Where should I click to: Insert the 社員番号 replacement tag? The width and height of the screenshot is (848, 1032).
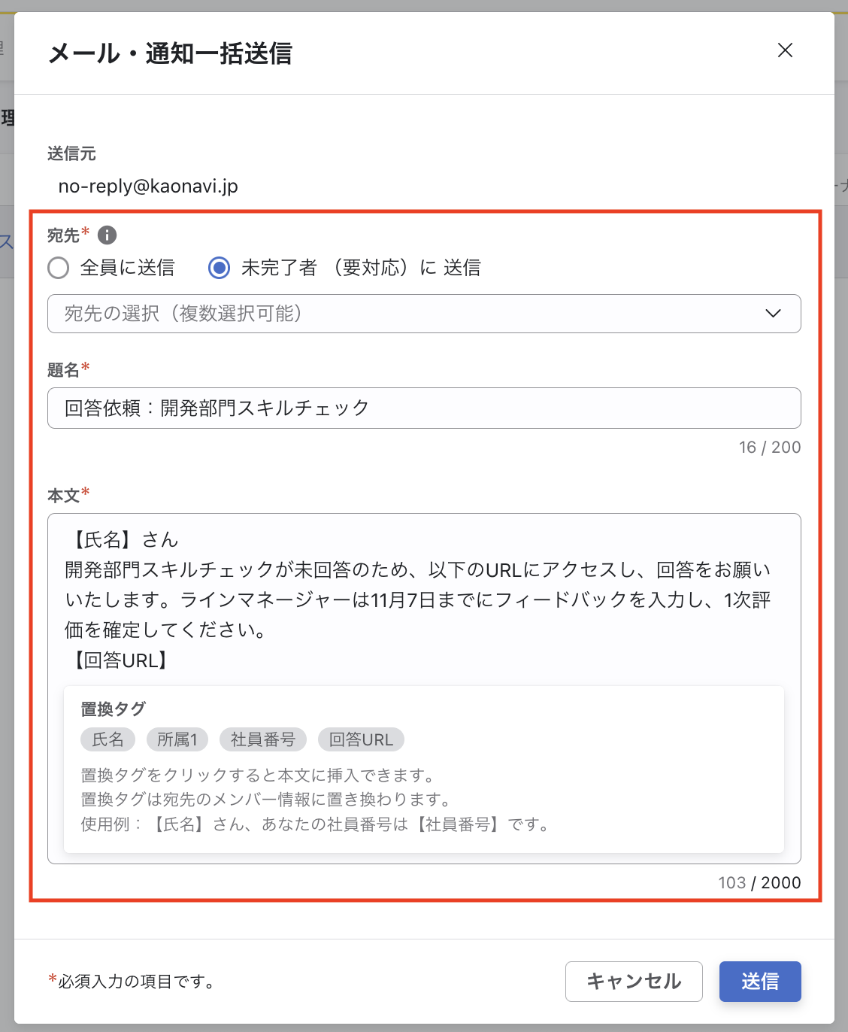pyautogui.click(x=263, y=739)
